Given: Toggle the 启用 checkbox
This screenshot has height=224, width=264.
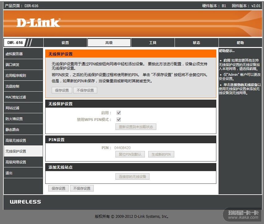Looking at the screenshot, I should 119,113.
